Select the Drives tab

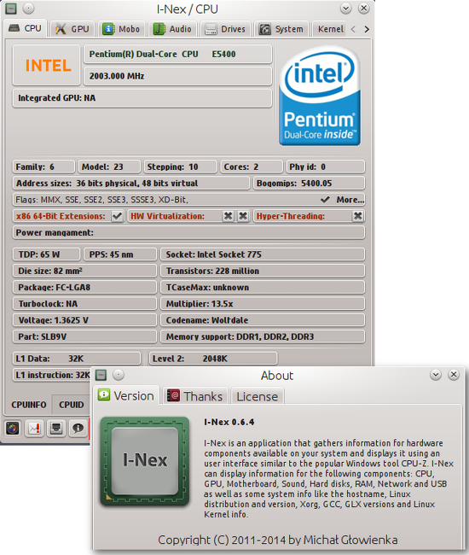225,29
